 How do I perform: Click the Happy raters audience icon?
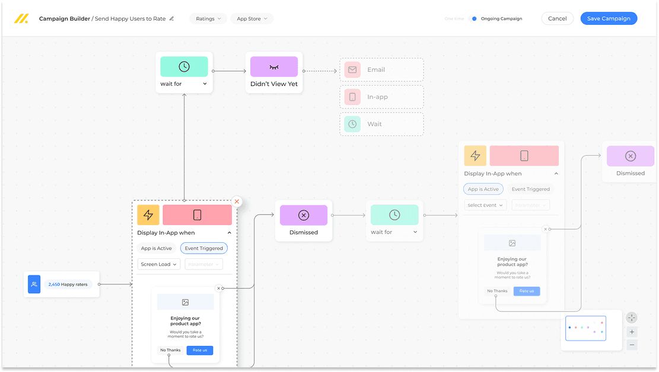[34, 284]
